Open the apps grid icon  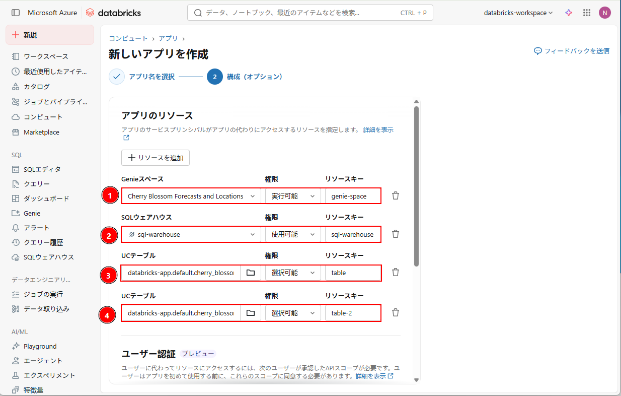[586, 13]
